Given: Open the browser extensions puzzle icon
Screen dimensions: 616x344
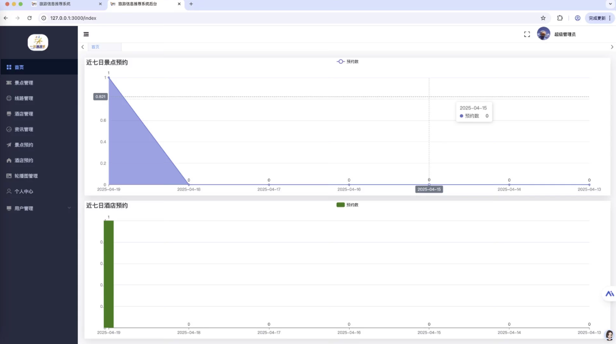Looking at the screenshot, I should pos(560,18).
